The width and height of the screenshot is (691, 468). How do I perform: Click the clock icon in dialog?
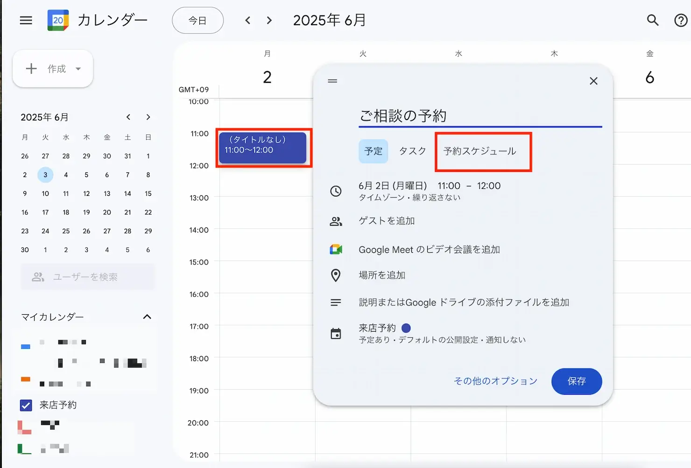coord(336,191)
